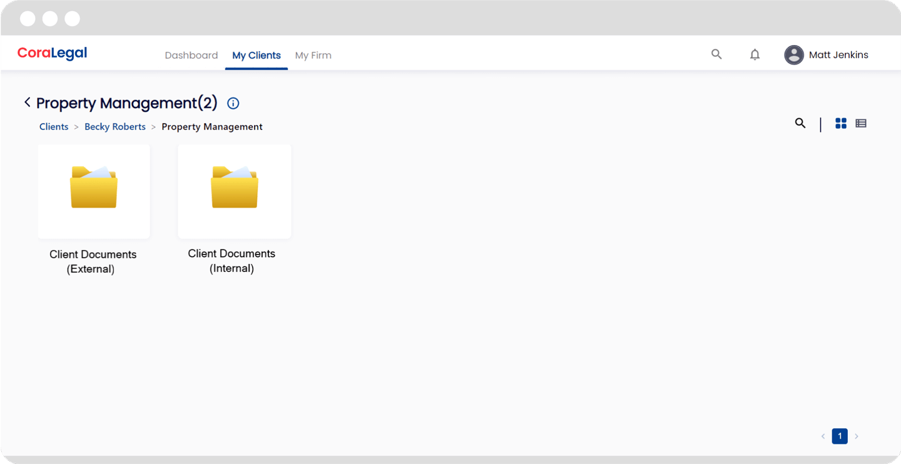Open the Dashboard tab
Viewport: 901px width, 464px height.
click(x=191, y=55)
